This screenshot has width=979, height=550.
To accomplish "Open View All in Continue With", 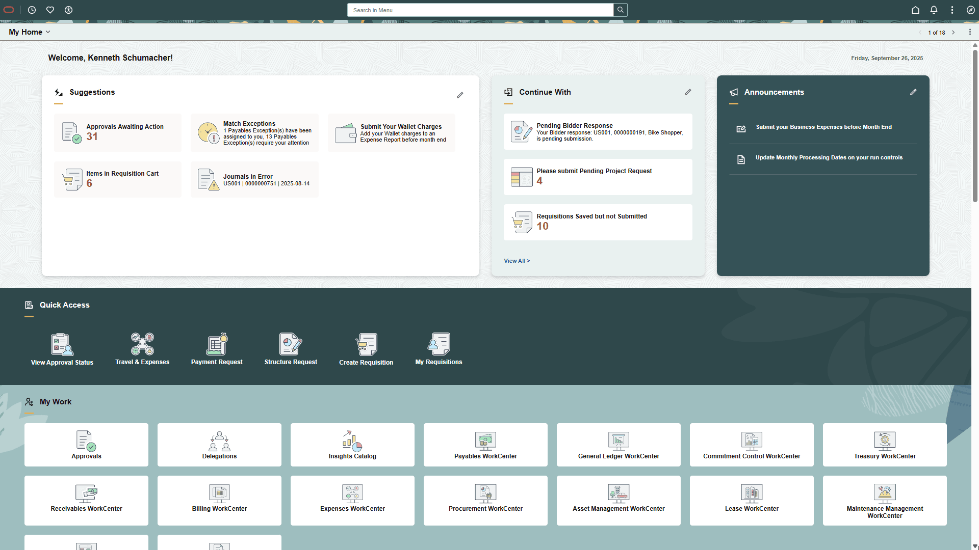I will point(517,260).
